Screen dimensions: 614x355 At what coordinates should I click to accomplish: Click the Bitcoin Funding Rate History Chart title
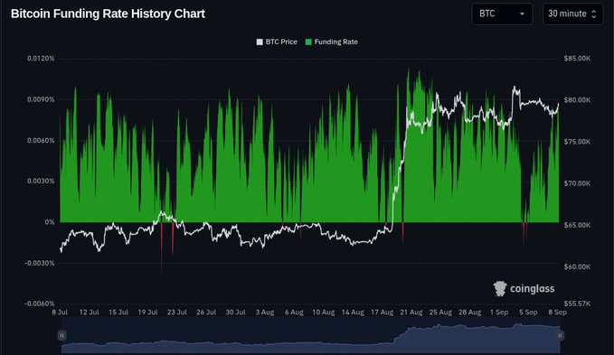click(x=108, y=14)
